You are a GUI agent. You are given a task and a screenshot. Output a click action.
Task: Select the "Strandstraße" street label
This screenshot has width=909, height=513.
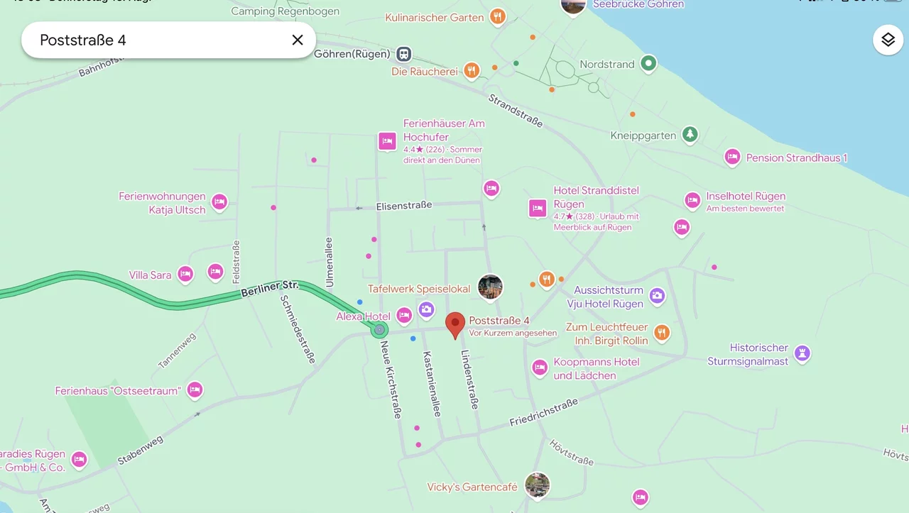(516, 111)
